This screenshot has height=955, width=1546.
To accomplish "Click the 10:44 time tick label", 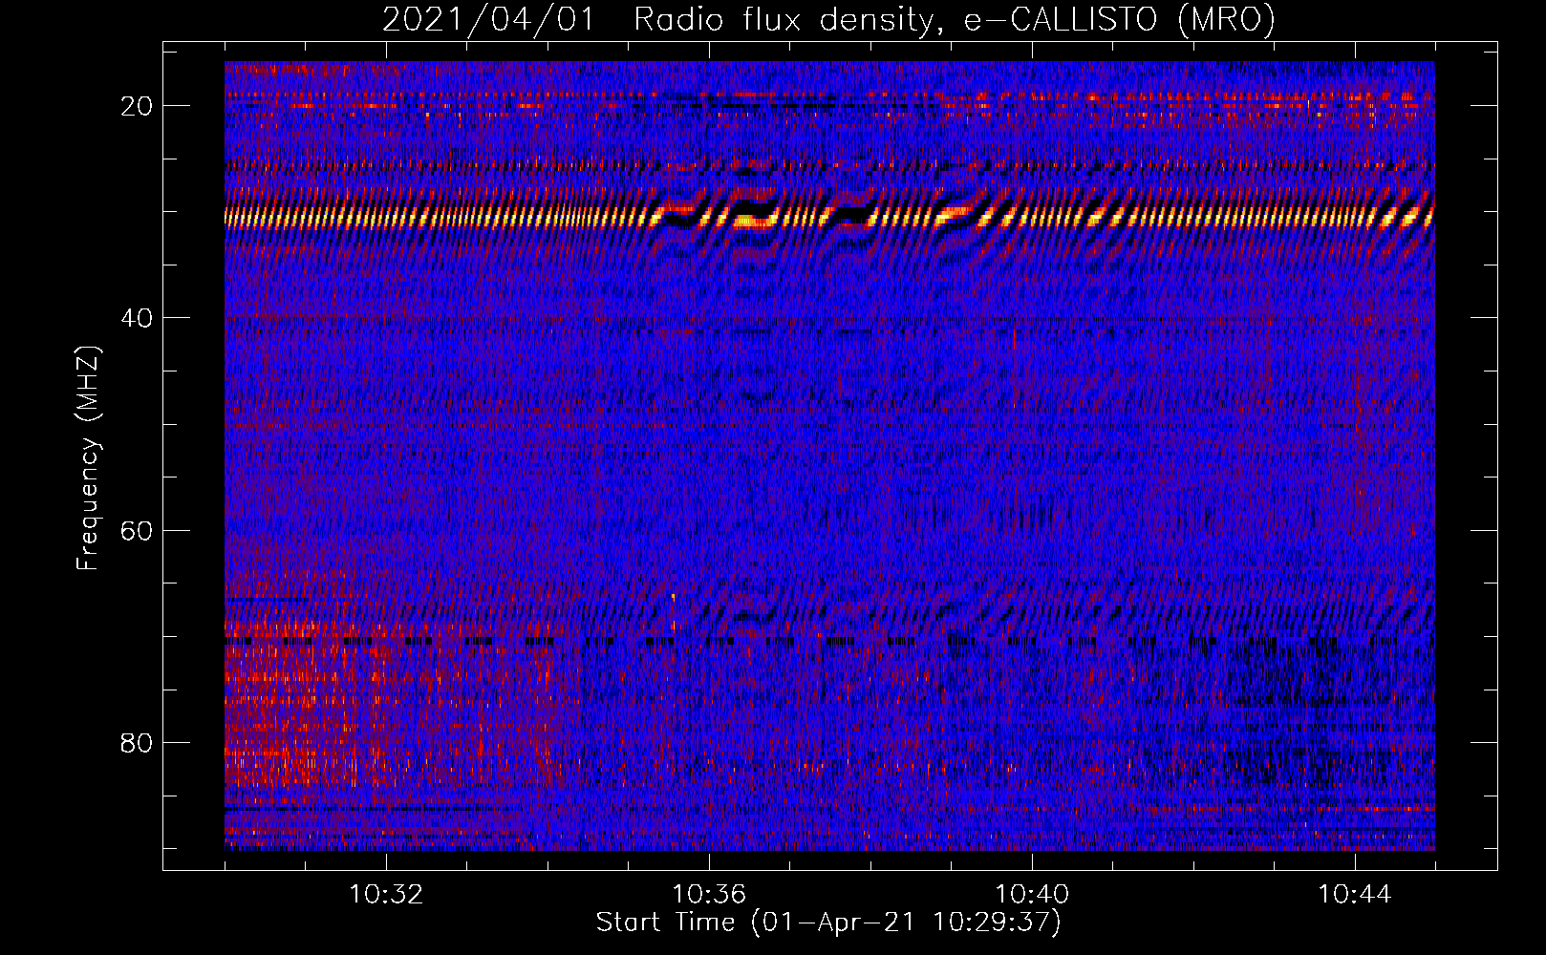I will tap(1355, 895).
